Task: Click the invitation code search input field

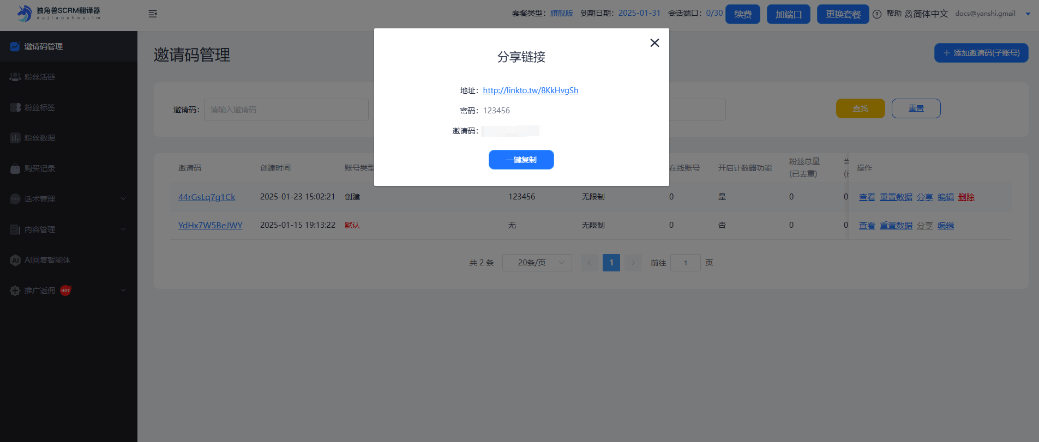Action: [x=286, y=110]
